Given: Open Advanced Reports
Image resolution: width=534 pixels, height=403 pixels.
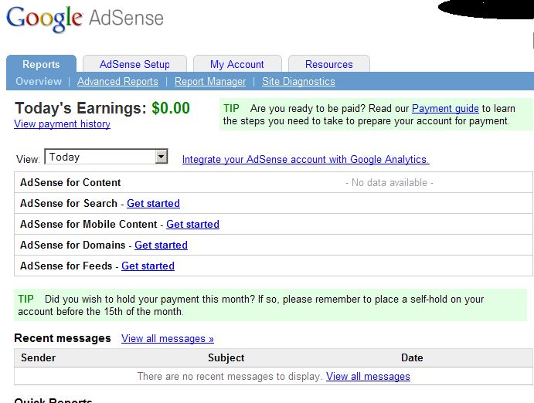Looking at the screenshot, I should [117, 81].
